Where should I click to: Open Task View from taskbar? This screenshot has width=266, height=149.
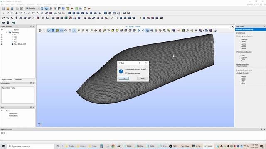[57, 146]
